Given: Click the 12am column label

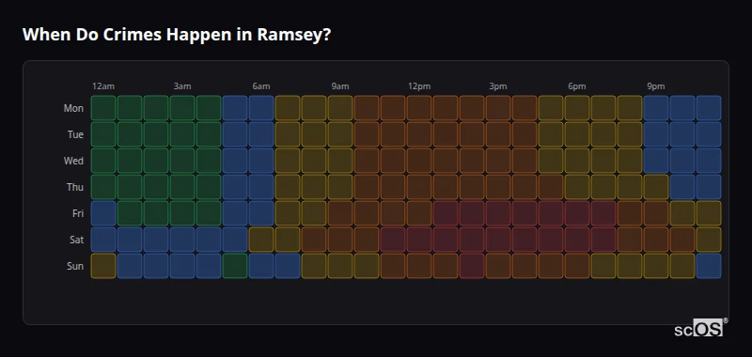Looking at the screenshot, I should [103, 86].
